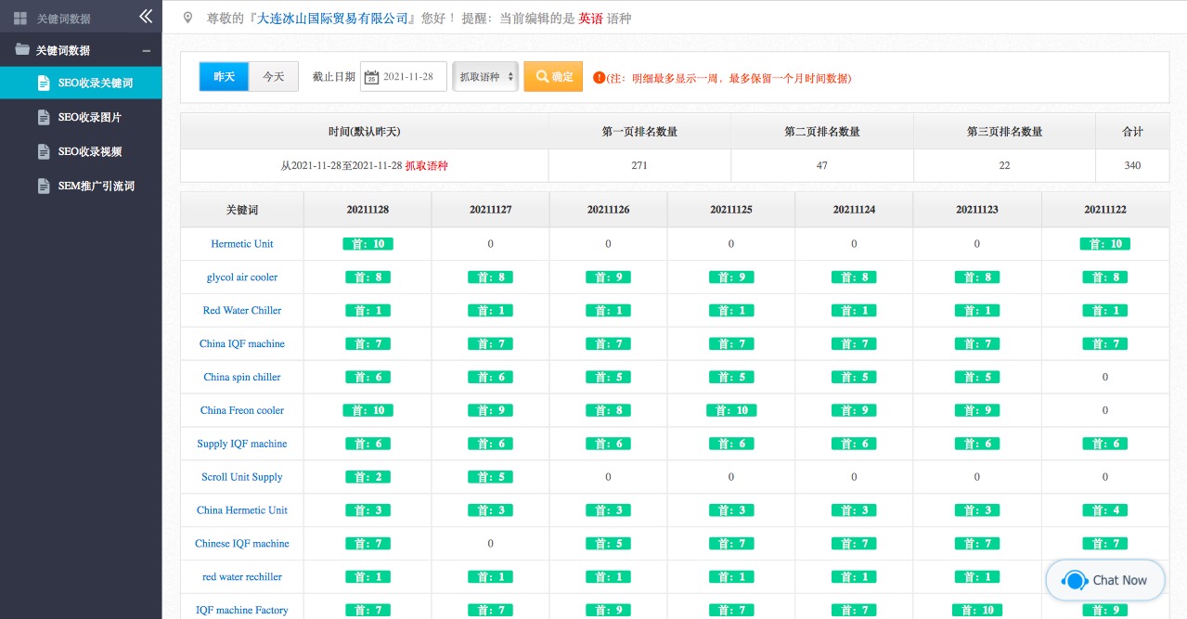The width and height of the screenshot is (1187, 619).
Task: Click 第一页排名数量 column header
Action: coord(639,132)
